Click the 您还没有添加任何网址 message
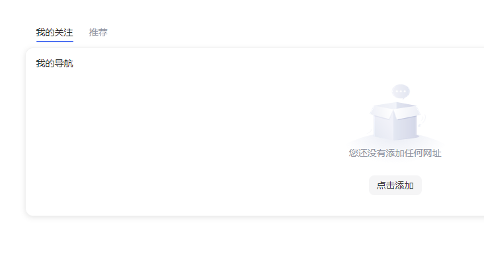The height and width of the screenshot is (273, 484). click(395, 154)
